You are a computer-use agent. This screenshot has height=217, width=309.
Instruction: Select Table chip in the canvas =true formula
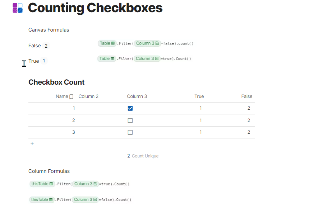pos(107,58)
